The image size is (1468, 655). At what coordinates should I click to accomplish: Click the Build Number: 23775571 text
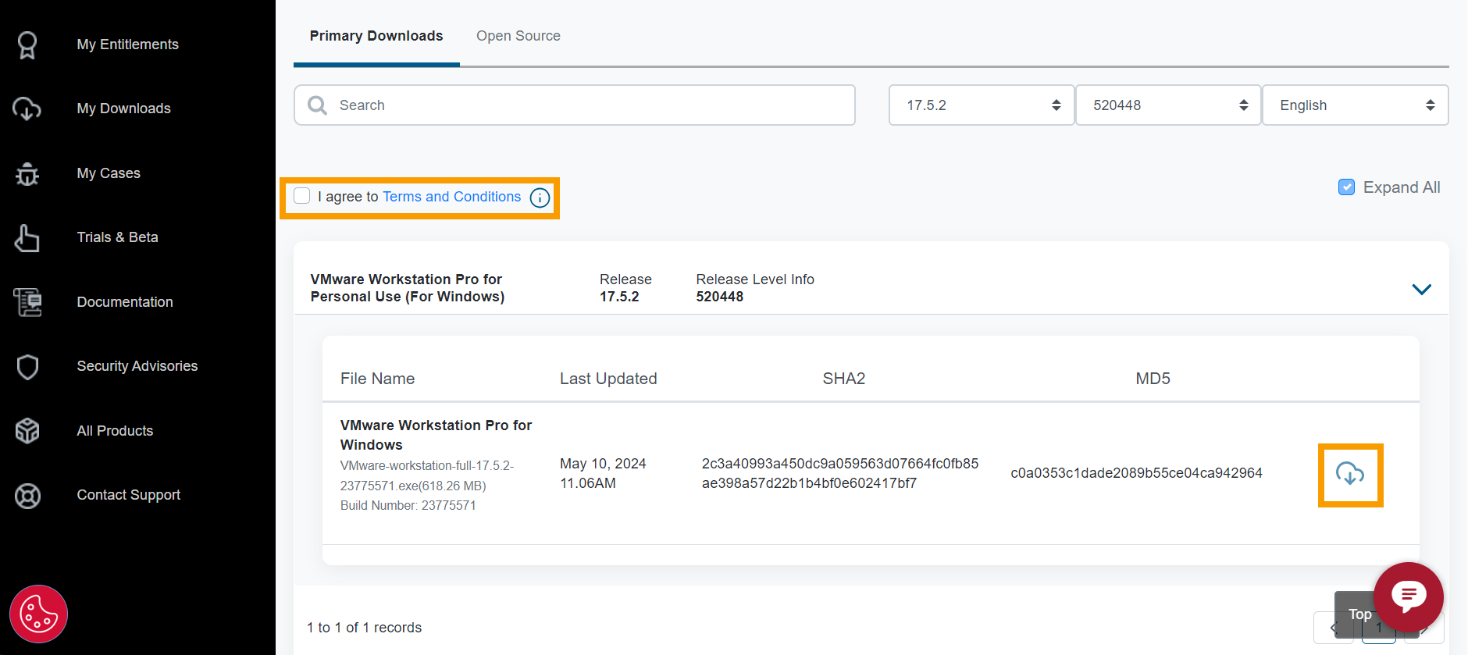tap(408, 506)
